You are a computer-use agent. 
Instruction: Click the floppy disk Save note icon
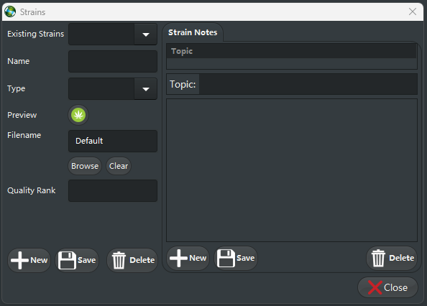click(x=226, y=258)
